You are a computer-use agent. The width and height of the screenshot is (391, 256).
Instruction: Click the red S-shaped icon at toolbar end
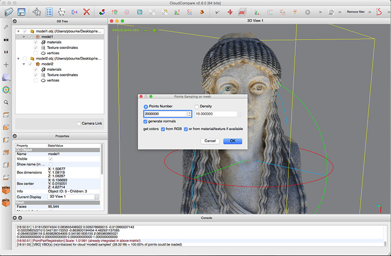pos(379,12)
